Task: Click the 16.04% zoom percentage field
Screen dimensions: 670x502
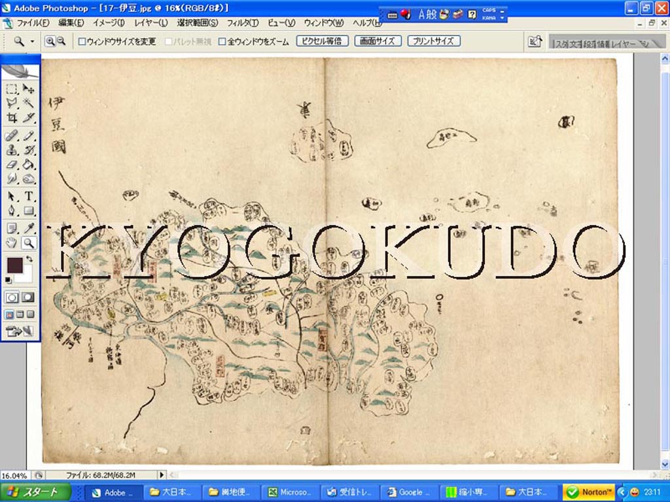Action: (x=15, y=475)
